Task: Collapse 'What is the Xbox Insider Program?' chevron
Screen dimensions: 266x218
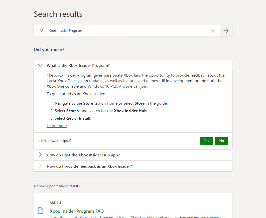Action: coord(40,65)
